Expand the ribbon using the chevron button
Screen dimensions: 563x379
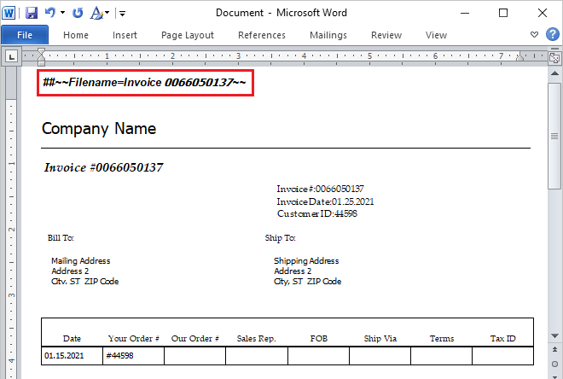tap(535, 35)
